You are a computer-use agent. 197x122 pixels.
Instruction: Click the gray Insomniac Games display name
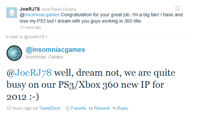[x=44, y=57]
